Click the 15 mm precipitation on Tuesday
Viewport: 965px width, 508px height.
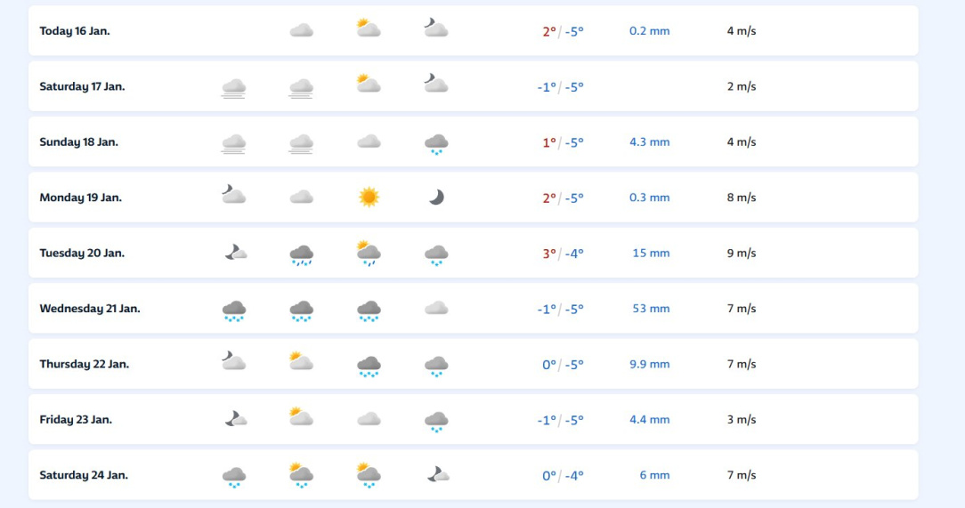(651, 253)
